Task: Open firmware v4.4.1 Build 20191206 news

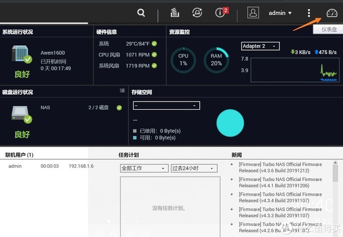Action: click(280, 182)
